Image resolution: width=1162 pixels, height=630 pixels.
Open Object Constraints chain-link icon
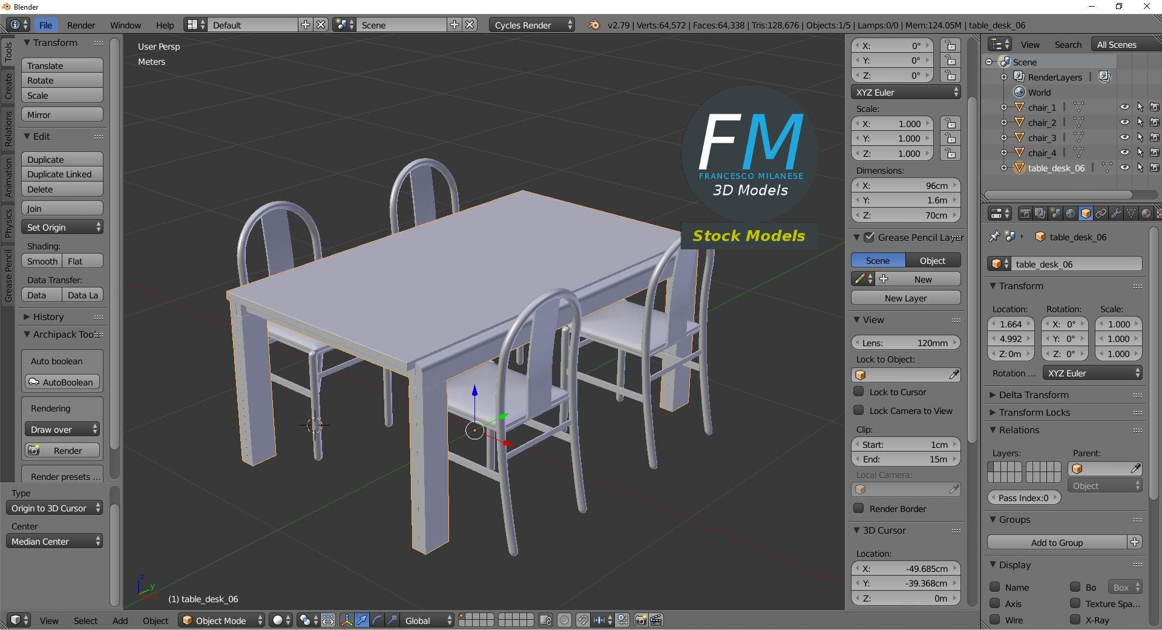coord(1100,213)
